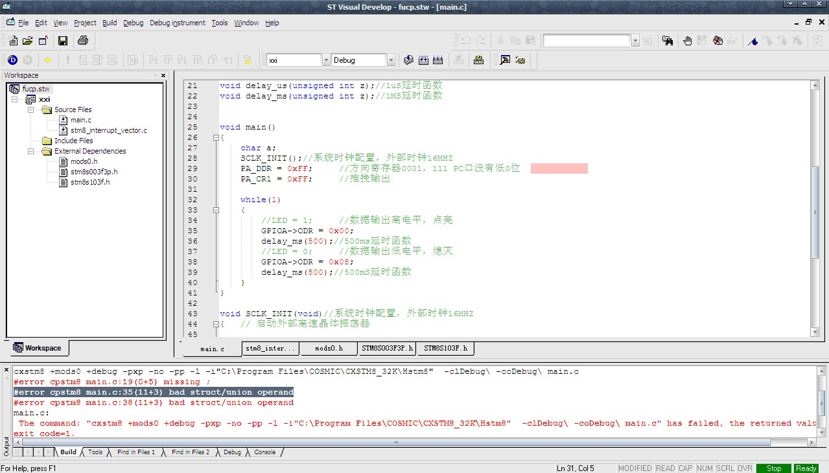The width and height of the screenshot is (829, 473).
Task: Open the Debug output tab
Action: (x=232, y=452)
